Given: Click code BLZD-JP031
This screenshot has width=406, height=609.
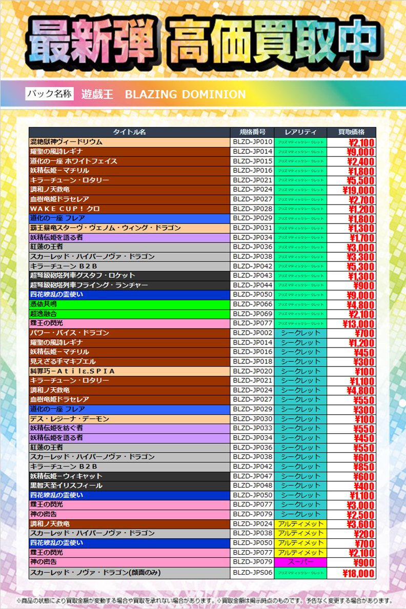Looking at the screenshot, I should point(253,228).
